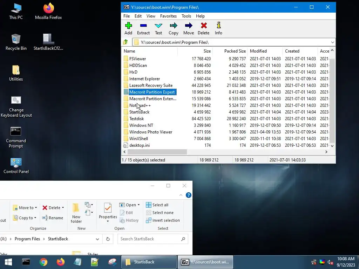Select the Change Keyboard Layout desktop icon
The height and width of the screenshot is (269, 359).
(16, 106)
